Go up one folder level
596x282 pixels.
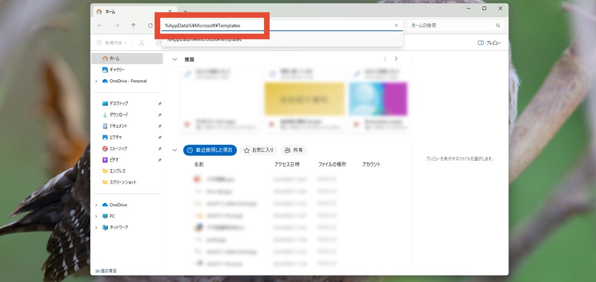click(x=134, y=26)
